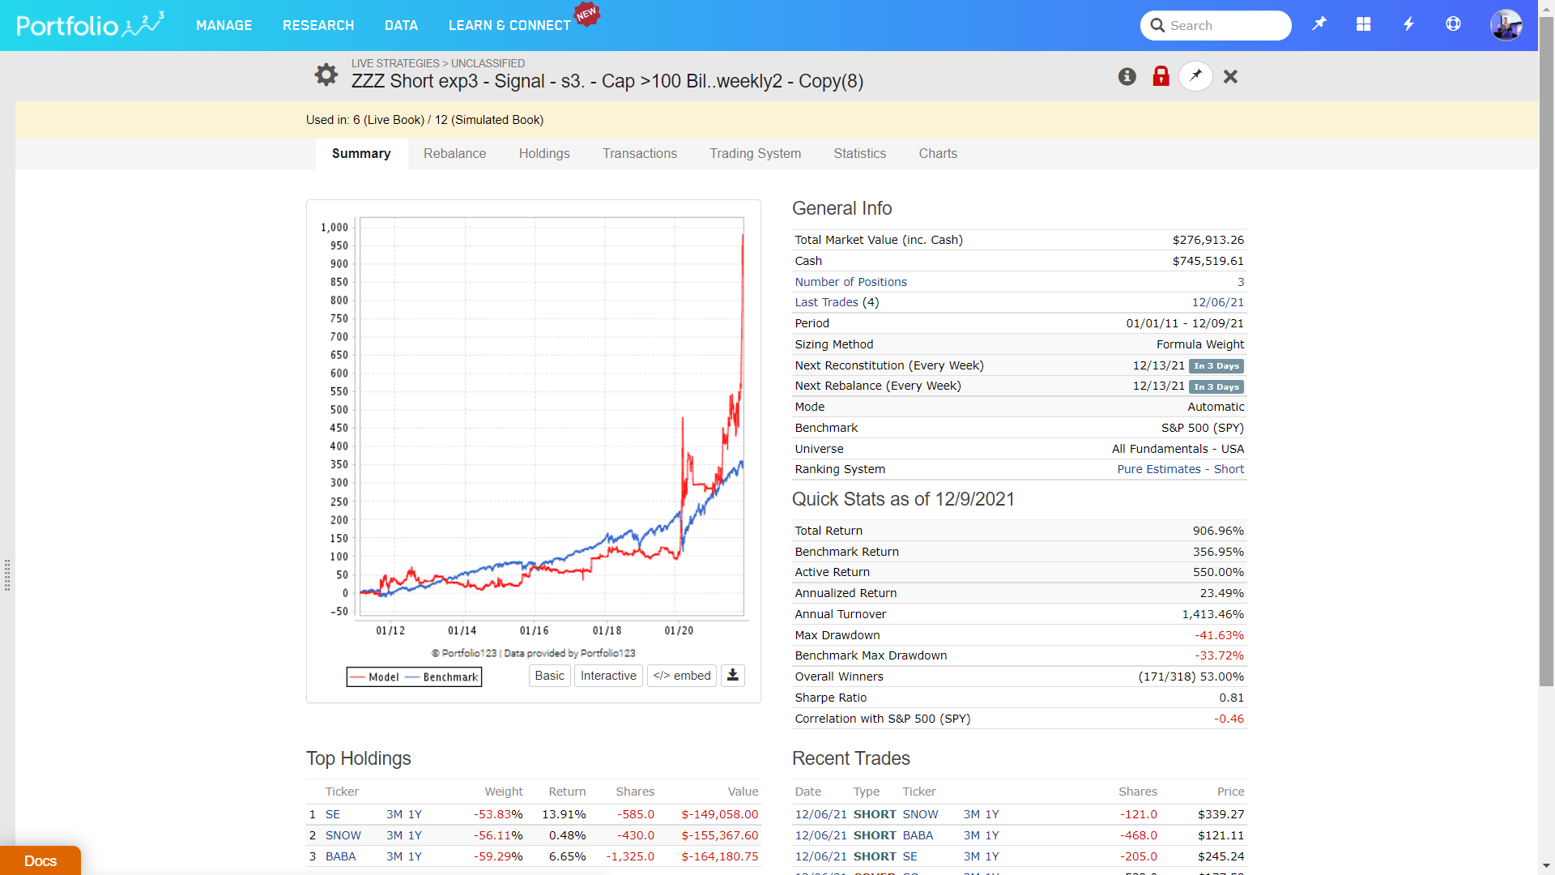Screen dimensions: 1555x875
Task: Click in the Search field
Action: tap(1223, 25)
